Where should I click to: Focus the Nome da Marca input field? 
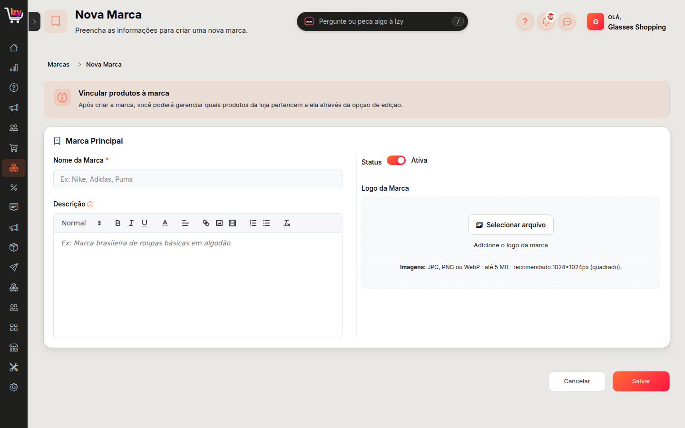coord(198,179)
